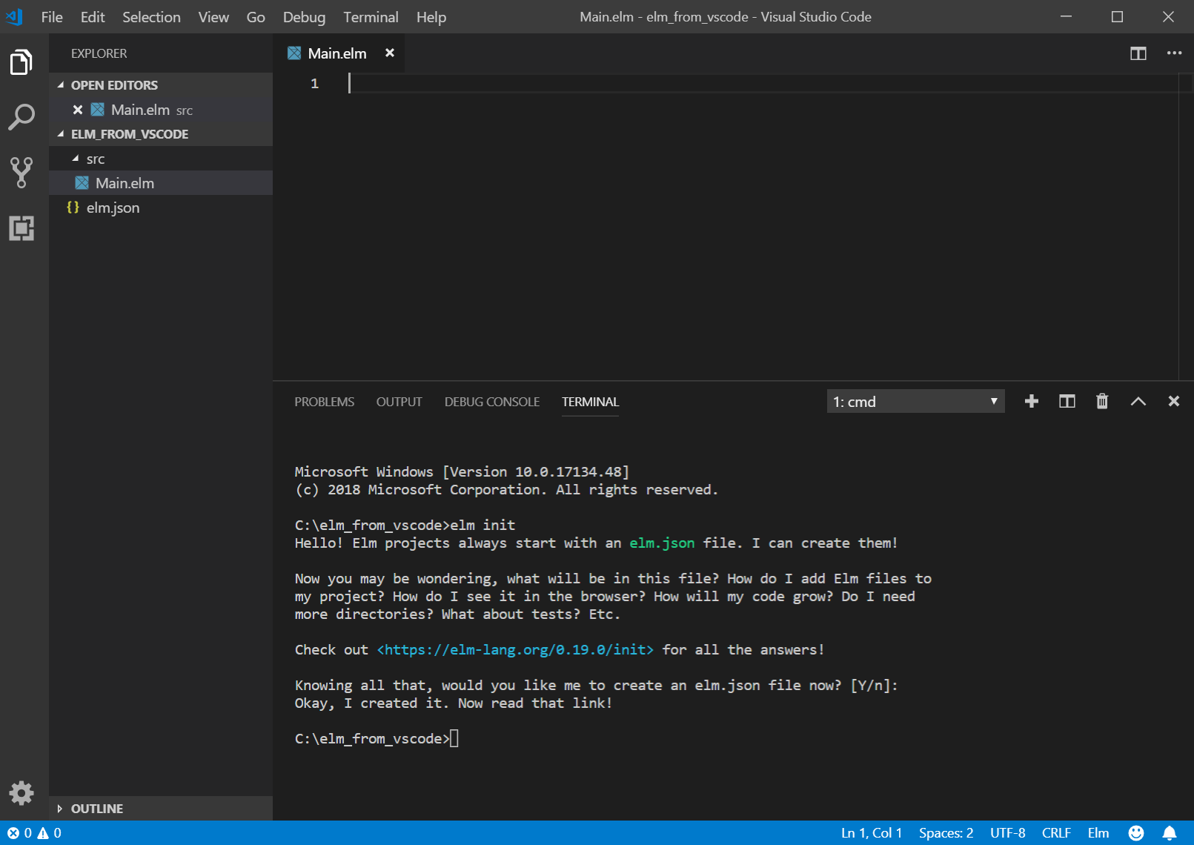Maximize terminal panel with the up chevron
This screenshot has width=1194, height=845.
(x=1138, y=402)
